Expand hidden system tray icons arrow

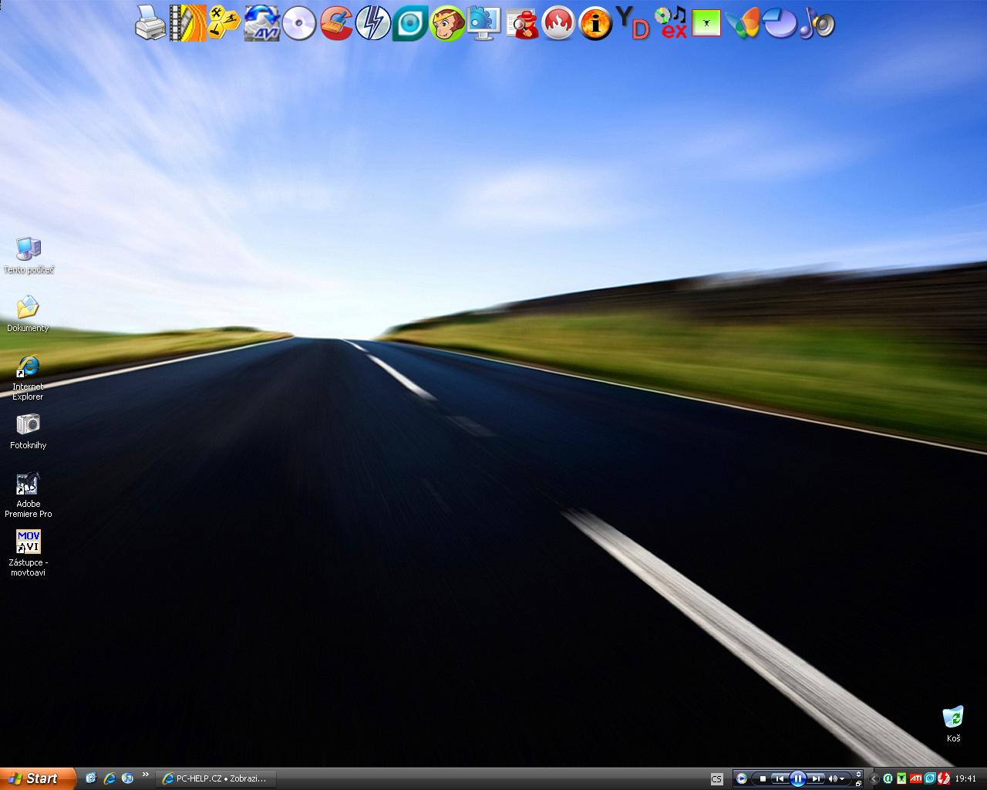coord(874,778)
